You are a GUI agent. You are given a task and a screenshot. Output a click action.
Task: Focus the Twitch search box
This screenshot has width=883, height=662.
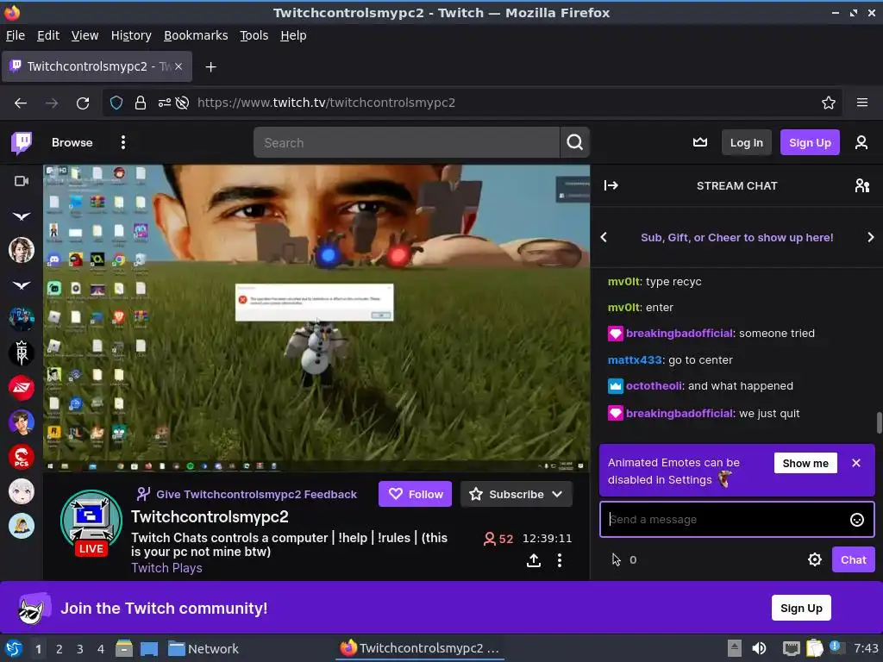click(407, 142)
